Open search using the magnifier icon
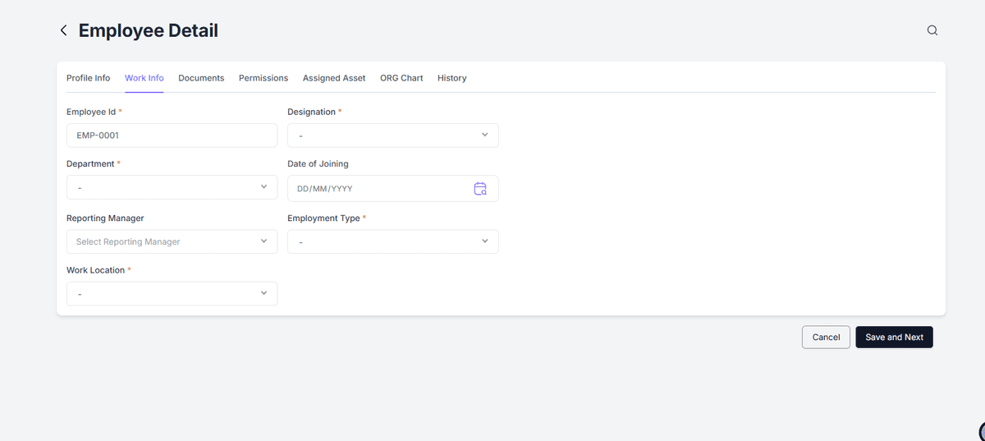 click(x=932, y=30)
